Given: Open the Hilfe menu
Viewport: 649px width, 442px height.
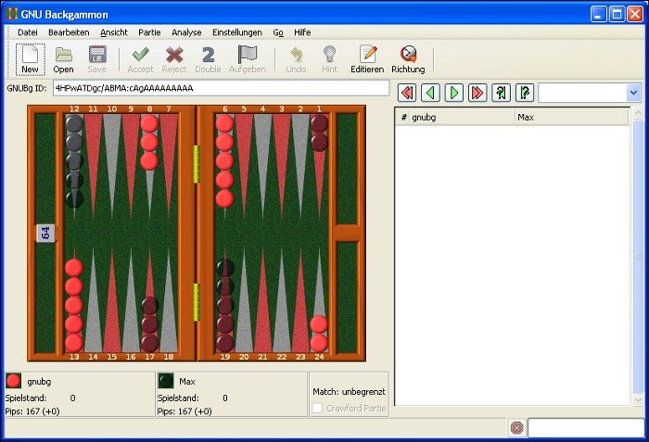Looking at the screenshot, I should pos(302,32).
